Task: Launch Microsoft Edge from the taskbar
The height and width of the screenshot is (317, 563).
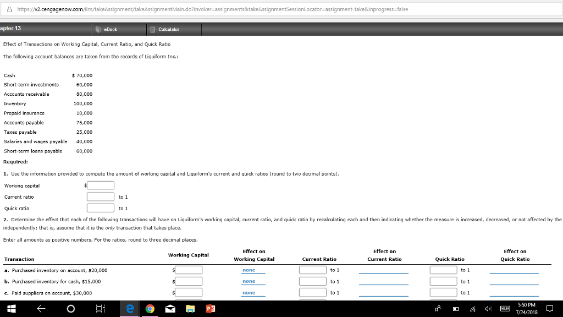Action: click(x=129, y=308)
